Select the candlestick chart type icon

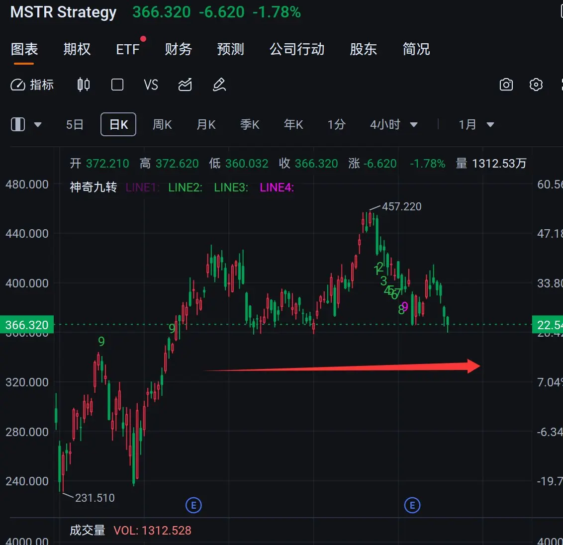click(x=83, y=85)
